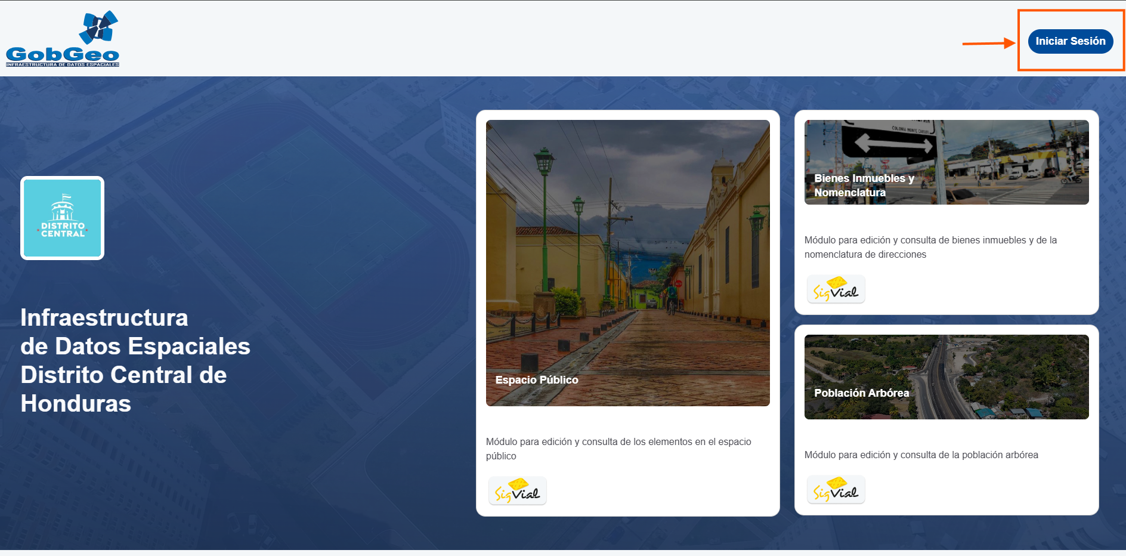Viewport: 1126px width, 556px height.
Task: Click the orange arrow pointing to login
Action: tap(988, 43)
